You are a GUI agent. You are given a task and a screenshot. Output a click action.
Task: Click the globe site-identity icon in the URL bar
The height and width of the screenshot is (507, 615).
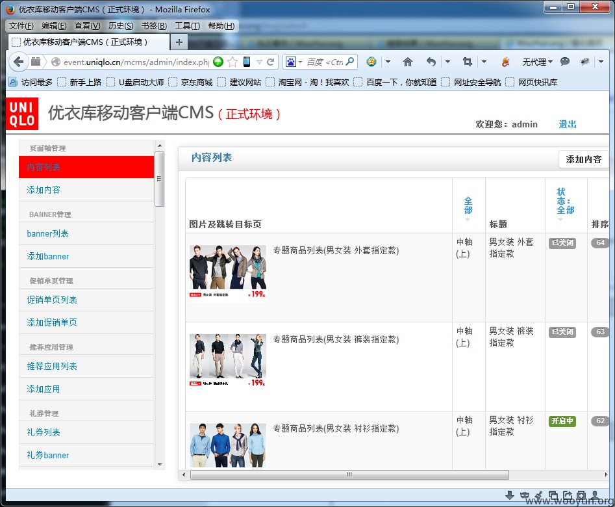56,62
